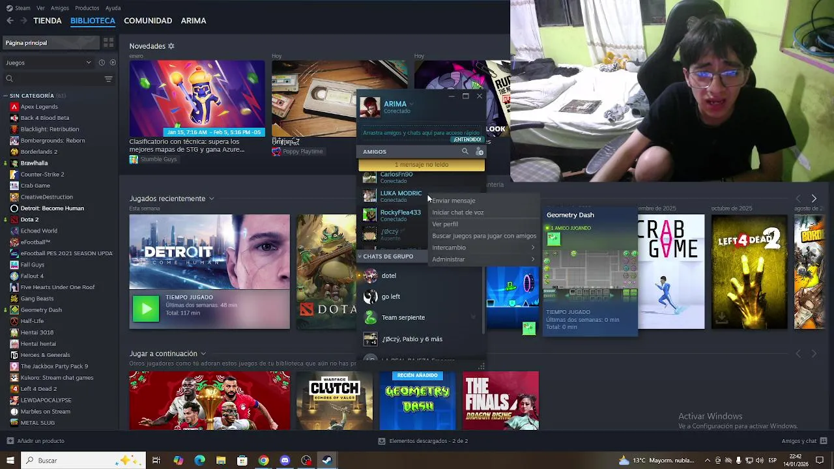Click Página principal button
This screenshot has height=469, width=834.
[x=51, y=42]
